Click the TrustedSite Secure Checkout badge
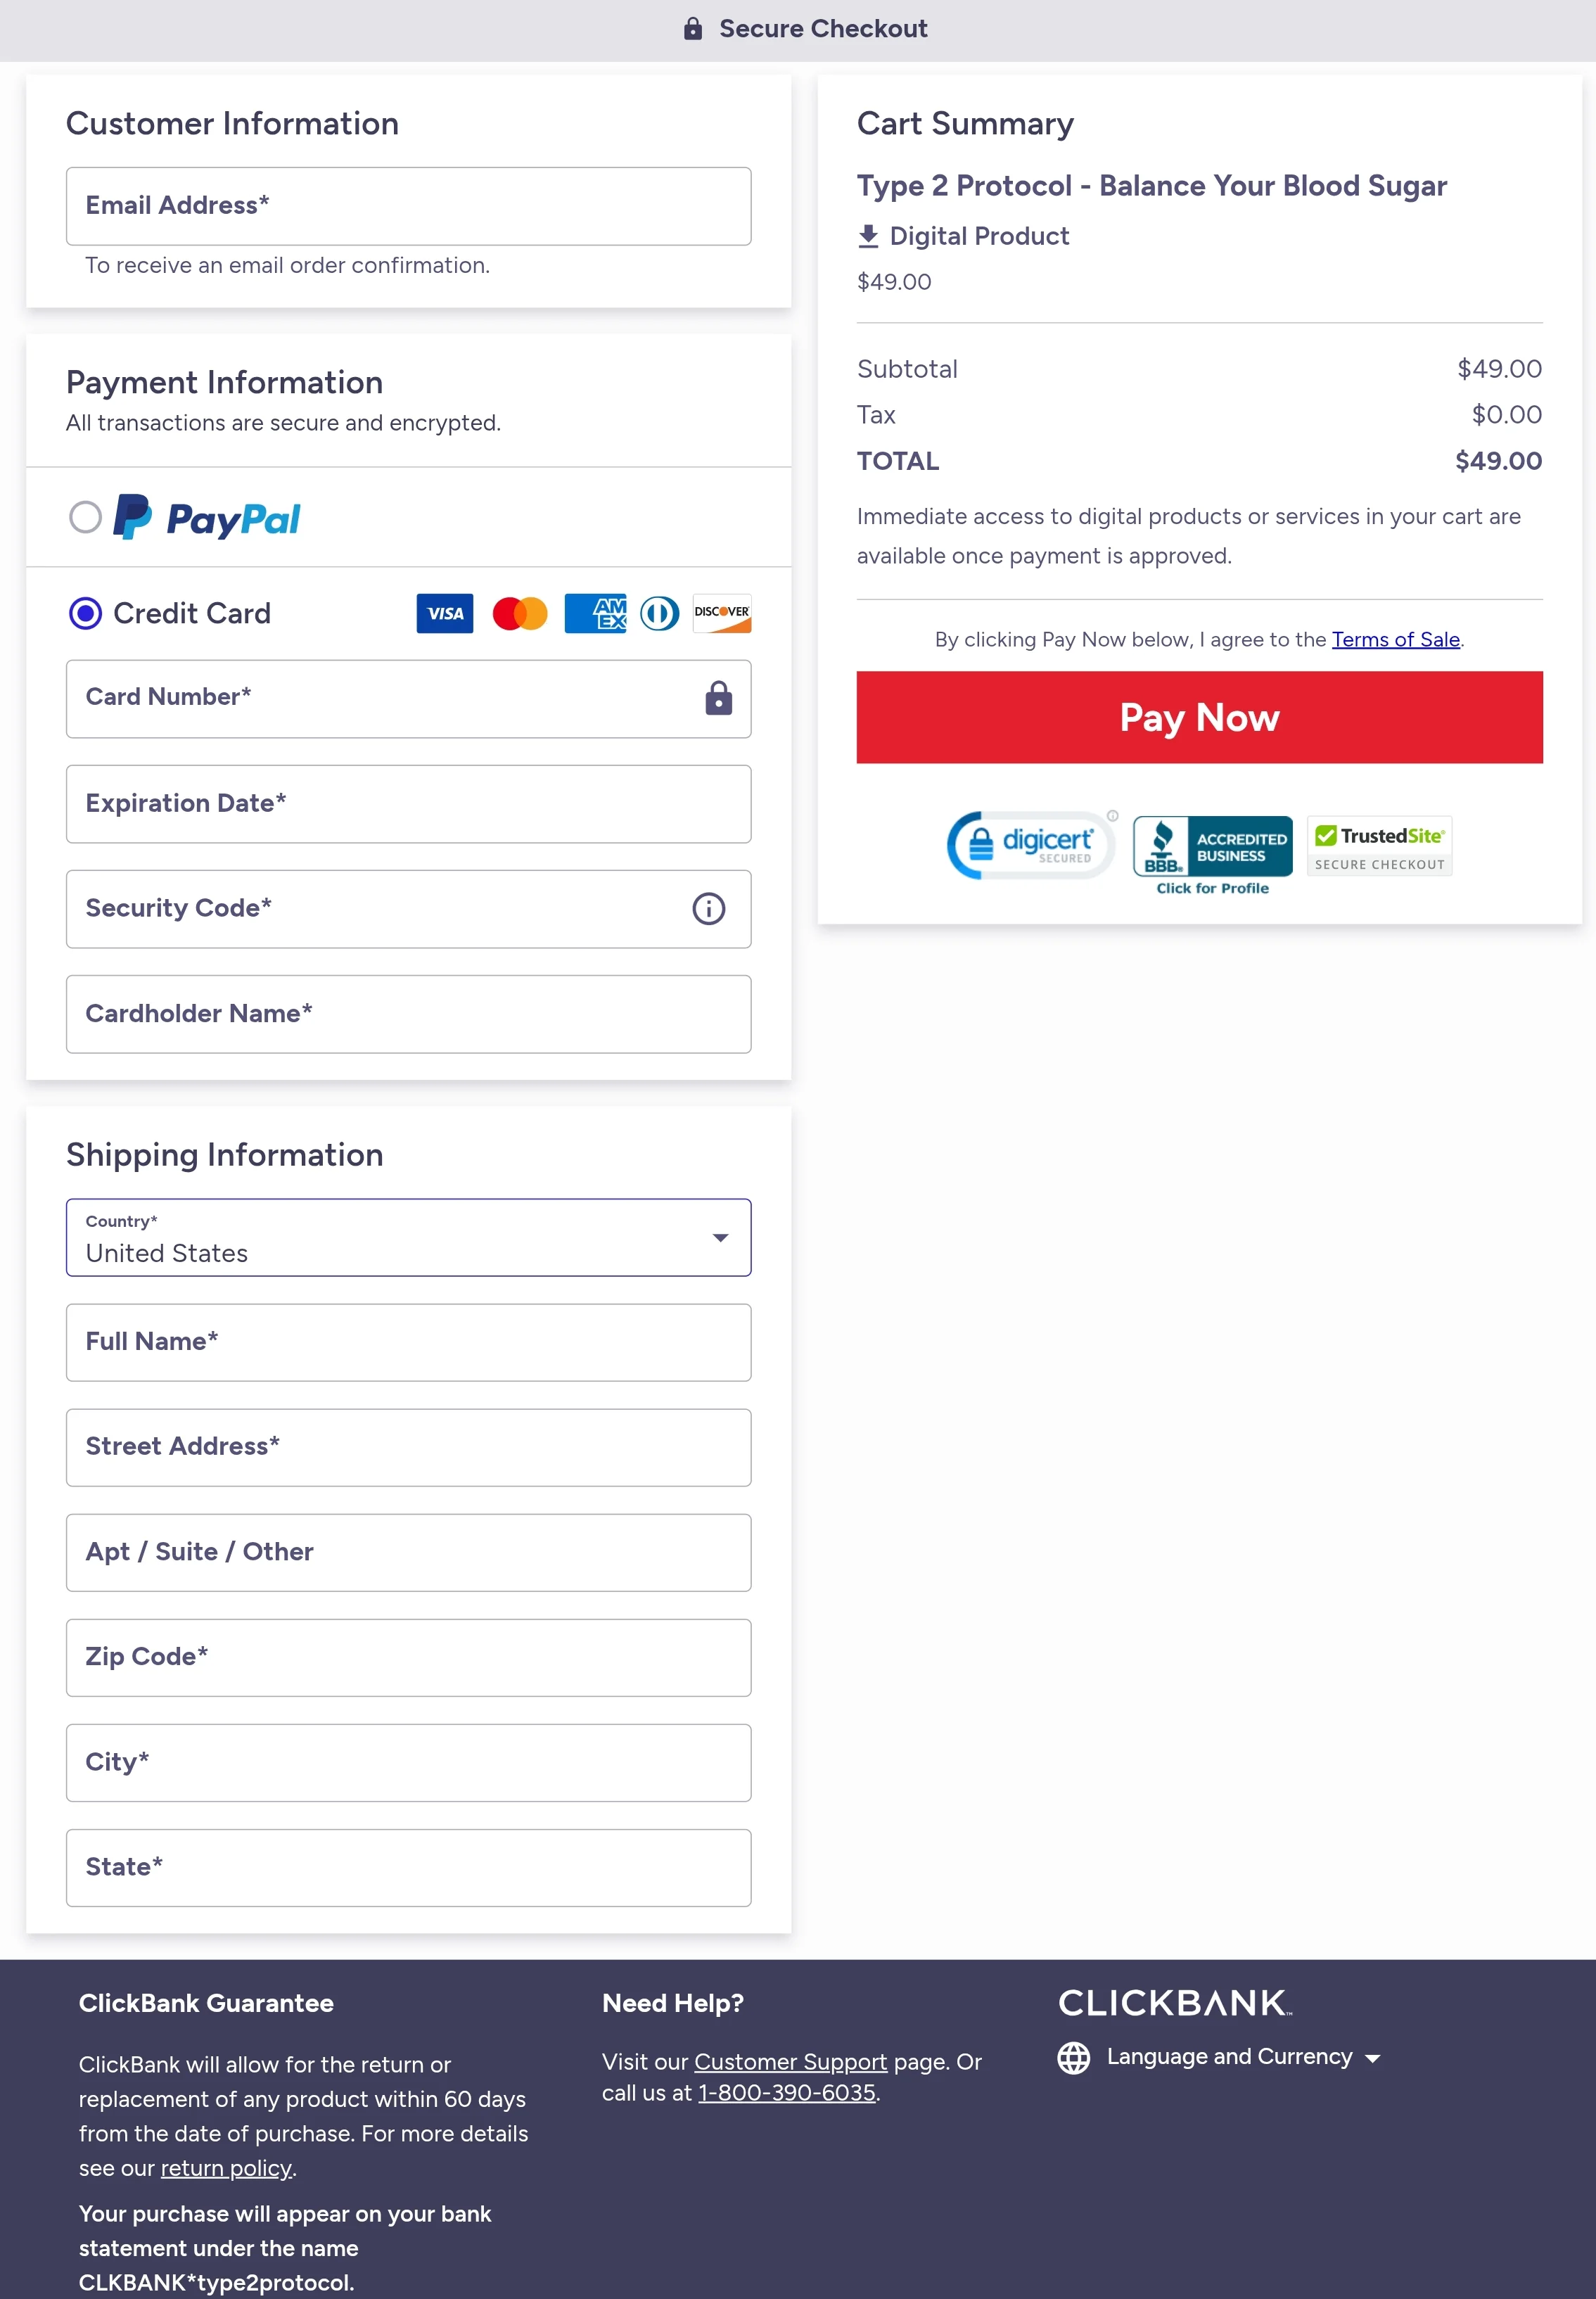 point(1379,845)
